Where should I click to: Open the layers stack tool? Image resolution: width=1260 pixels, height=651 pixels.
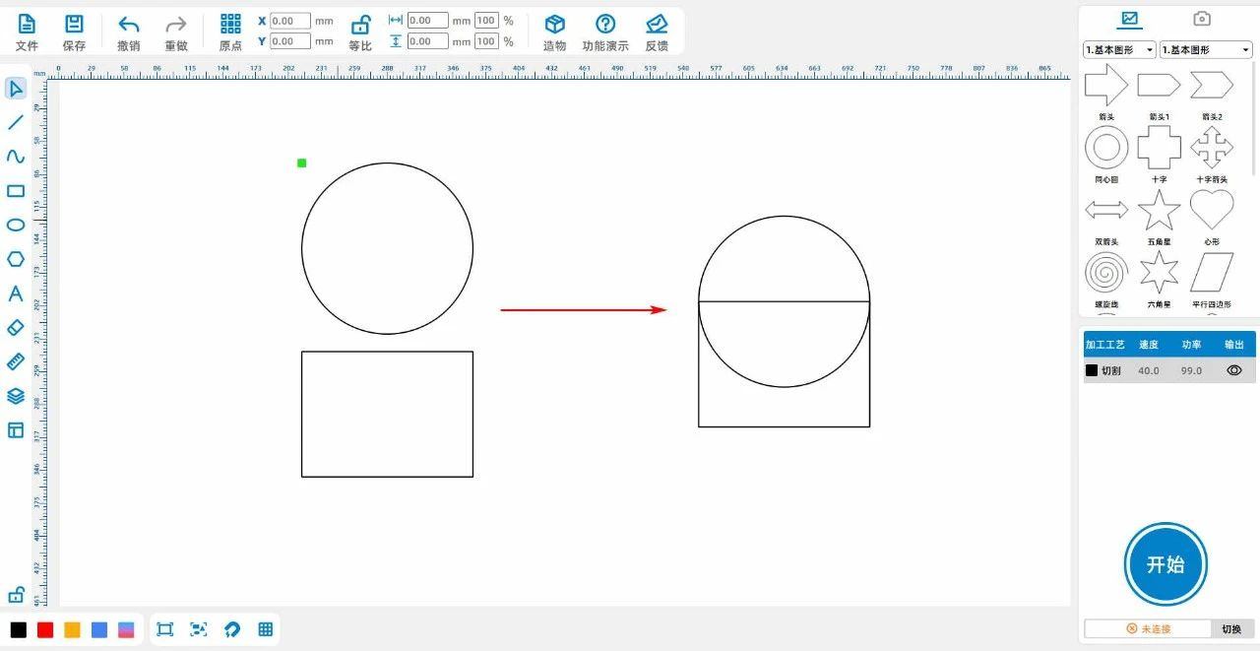click(16, 396)
